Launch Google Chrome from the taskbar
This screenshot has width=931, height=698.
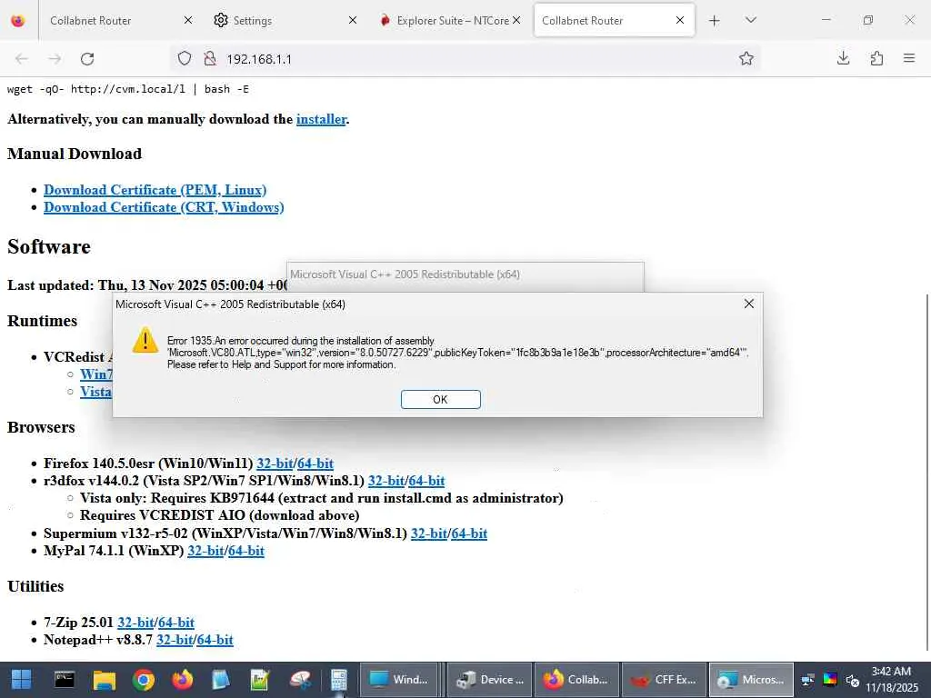point(143,680)
